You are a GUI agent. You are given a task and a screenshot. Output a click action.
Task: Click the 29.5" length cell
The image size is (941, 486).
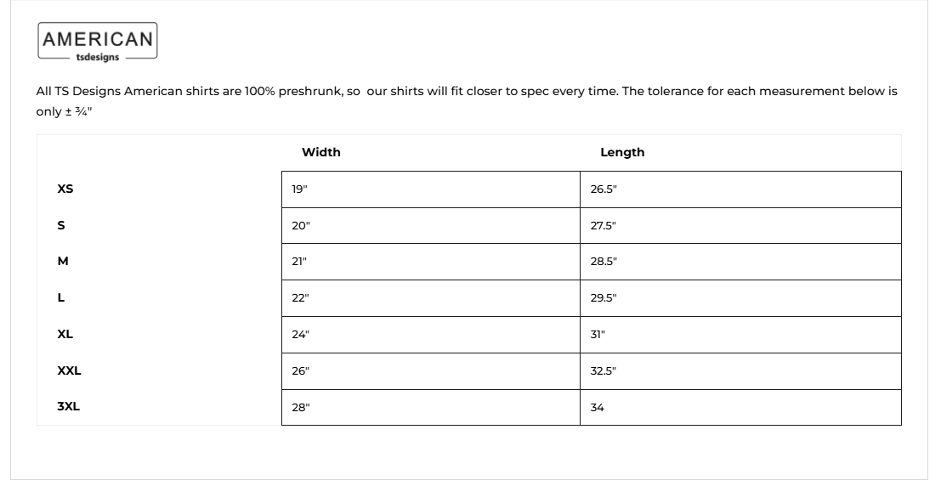740,298
